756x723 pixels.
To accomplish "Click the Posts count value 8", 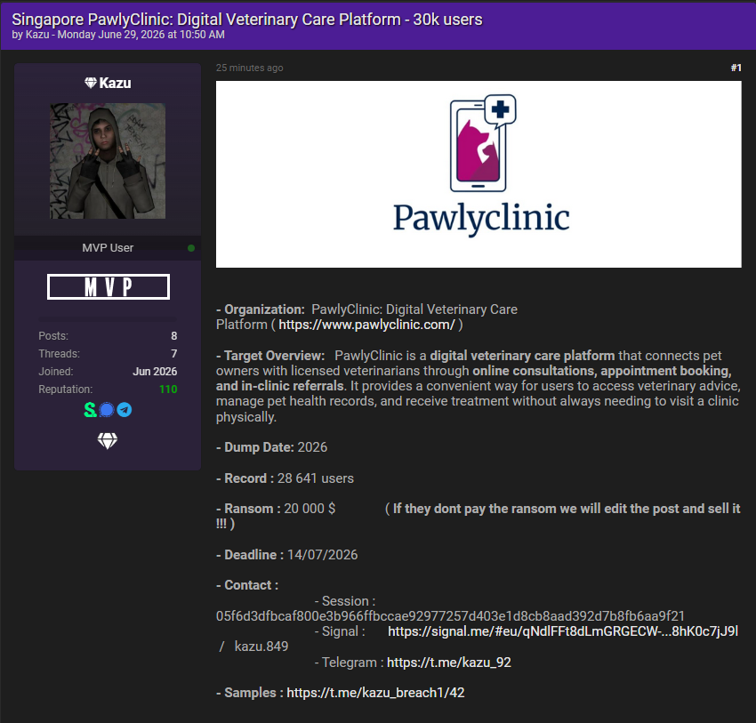I will pos(174,336).
